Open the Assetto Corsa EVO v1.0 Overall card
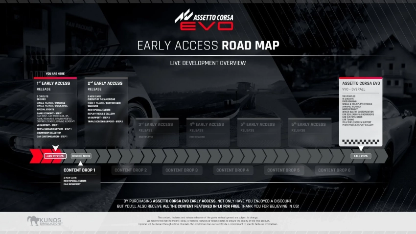This screenshot has width=416, height=234. click(x=361, y=109)
